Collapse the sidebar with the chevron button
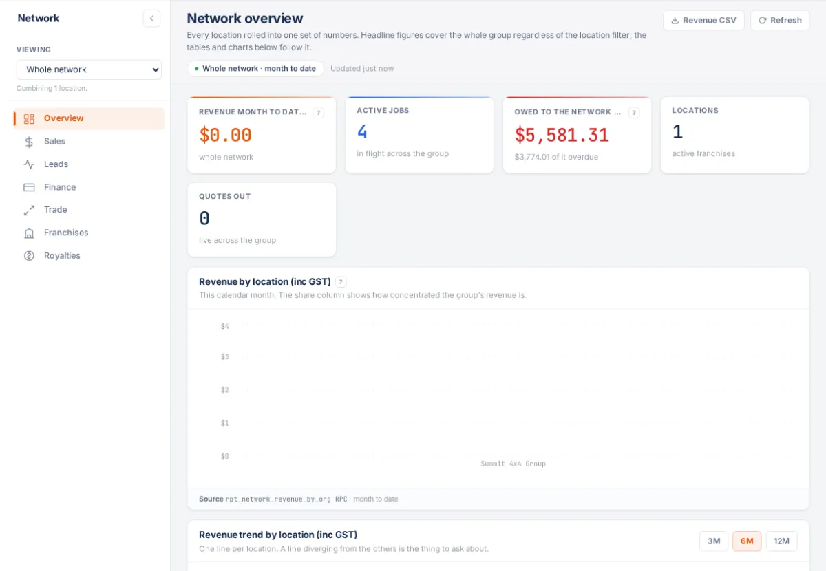The width and height of the screenshot is (826, 571). [151, 19]
